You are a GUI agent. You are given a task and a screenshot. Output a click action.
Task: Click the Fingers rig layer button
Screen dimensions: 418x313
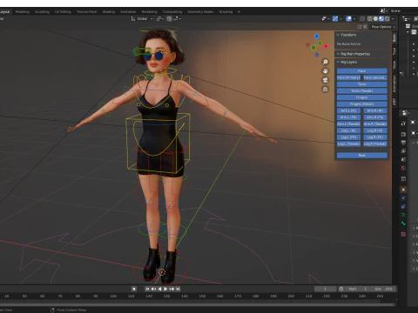click(361, 97)
